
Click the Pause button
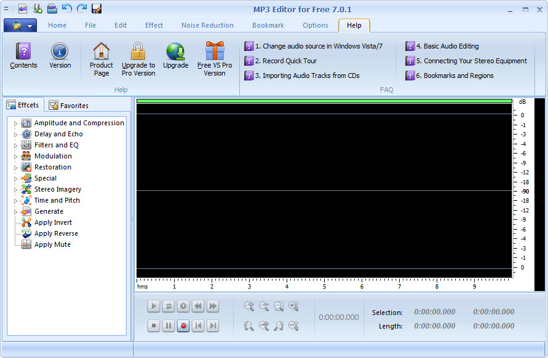pos(169,325)
